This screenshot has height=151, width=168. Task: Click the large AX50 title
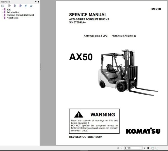click(x=81, y=57)
